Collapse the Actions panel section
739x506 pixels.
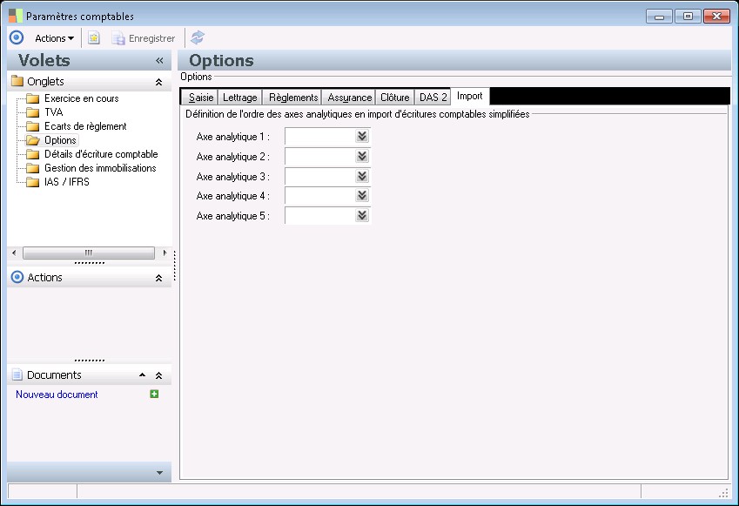[x=158, y=278]
